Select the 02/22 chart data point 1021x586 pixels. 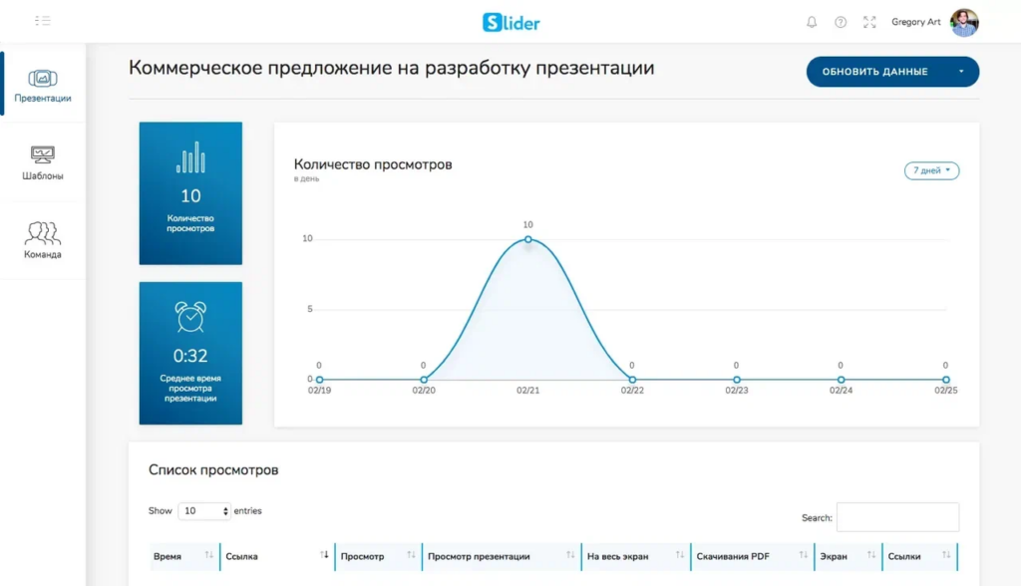[632, 380]
